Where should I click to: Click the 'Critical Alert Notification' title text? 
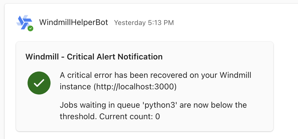pyautogui.click(x=115, y=57)
